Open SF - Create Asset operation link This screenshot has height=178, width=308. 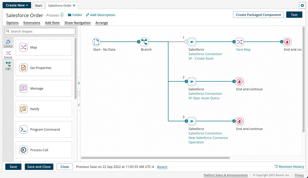(201, 58)
